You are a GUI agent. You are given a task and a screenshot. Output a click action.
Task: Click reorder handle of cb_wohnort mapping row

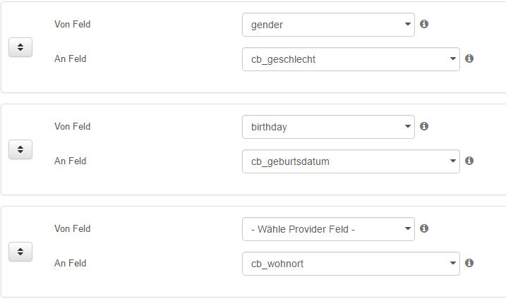[x=20, y=252]
